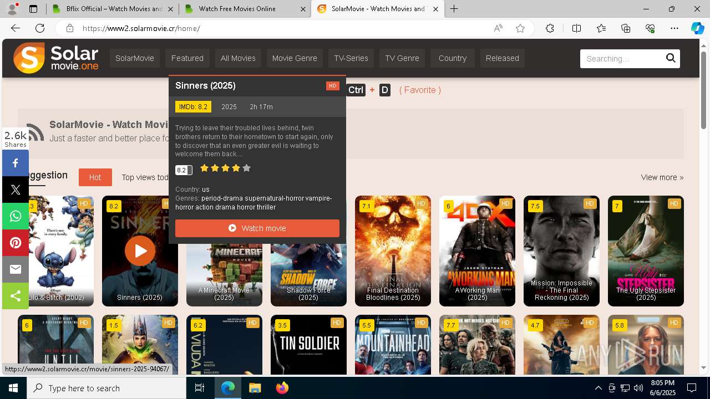This screenshot has height=399, width=710.
Task: Click Windows taskbar search box
Action: [106, 388]
